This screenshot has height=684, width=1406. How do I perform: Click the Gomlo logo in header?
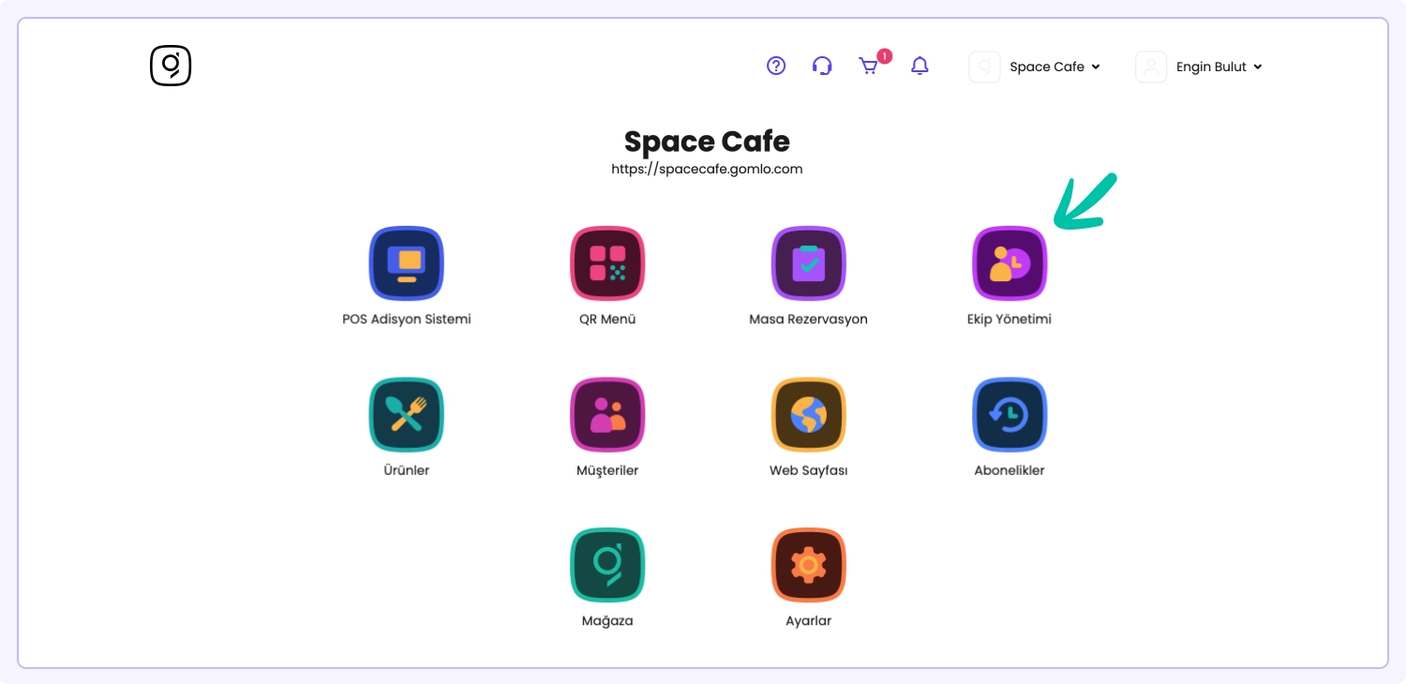tap(171, 66)
